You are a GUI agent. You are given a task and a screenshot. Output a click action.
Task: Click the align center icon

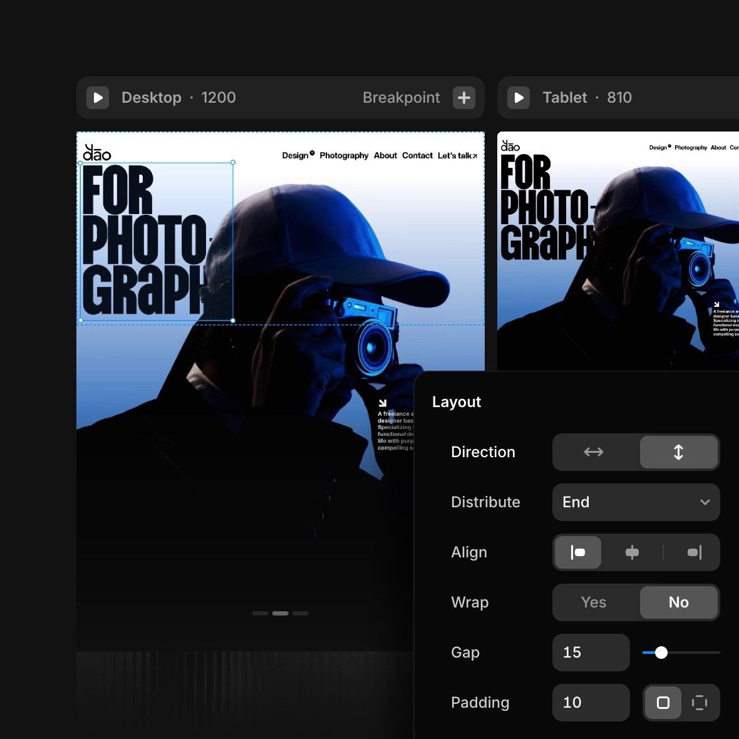point(632,552)
